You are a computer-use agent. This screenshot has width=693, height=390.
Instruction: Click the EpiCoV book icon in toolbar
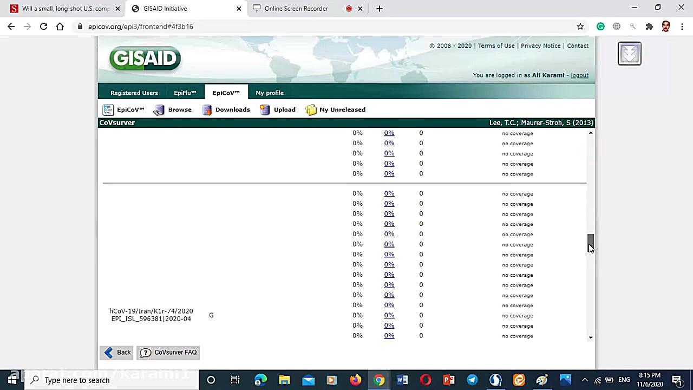click(108, 110)
